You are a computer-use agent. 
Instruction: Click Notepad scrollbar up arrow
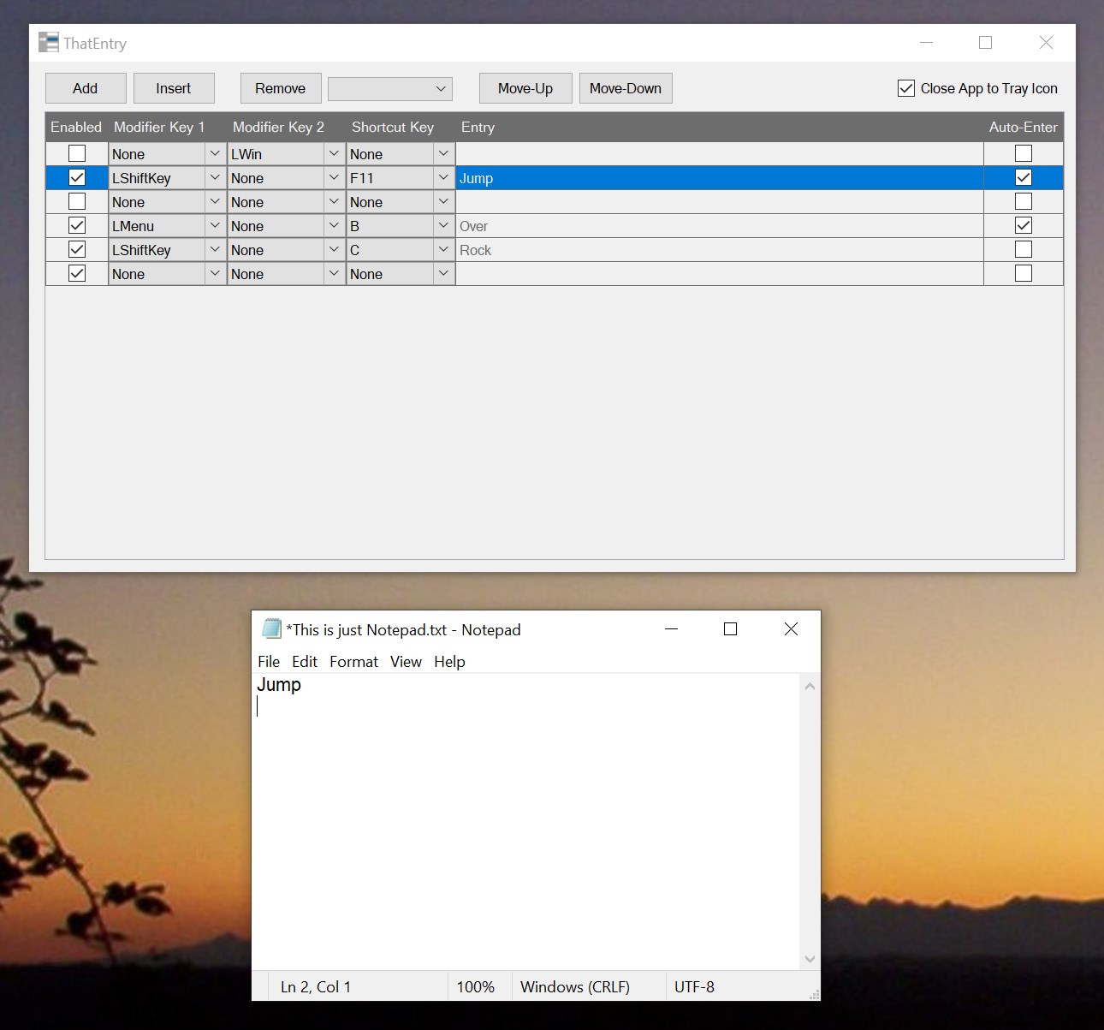click(x=810, y=687)
